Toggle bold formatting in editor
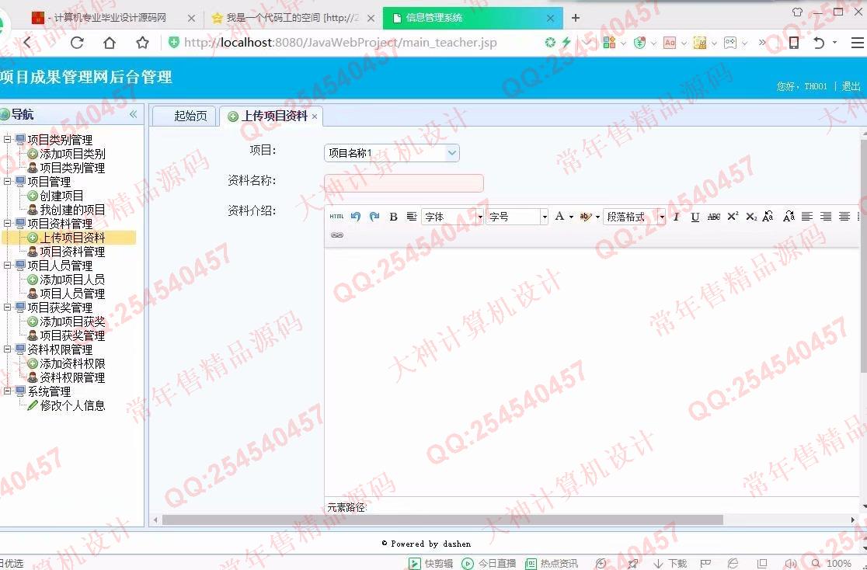The width and height of the screenshot is (867, 570). [x=393, y=217]
